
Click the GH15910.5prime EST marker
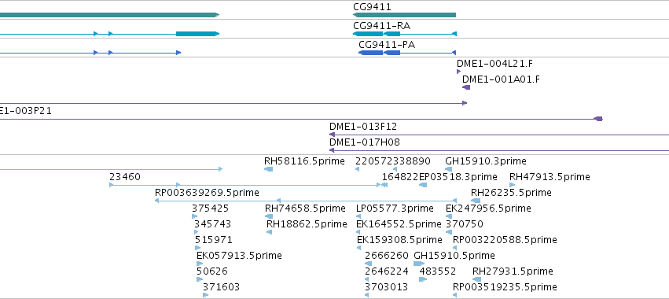[419, 264]
